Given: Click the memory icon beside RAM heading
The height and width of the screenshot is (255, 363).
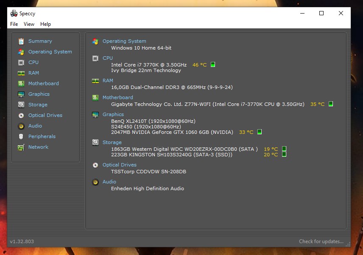Looking at the screenshot, I should click(x=95, y=80).
